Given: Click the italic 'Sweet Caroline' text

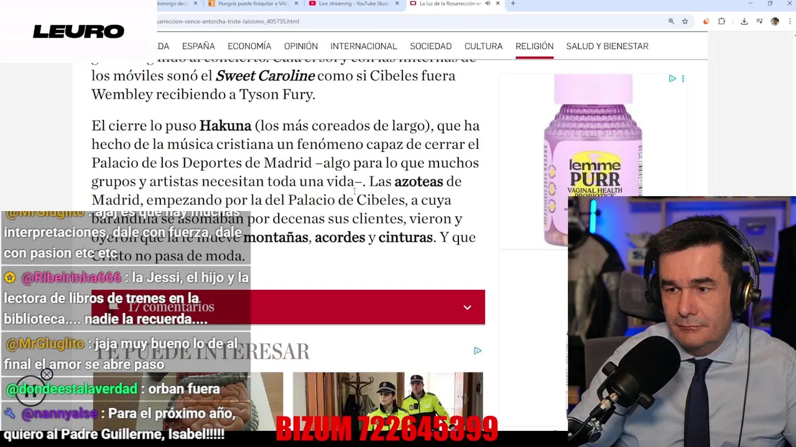Looking at the screenshot, I should click(265, 76).
